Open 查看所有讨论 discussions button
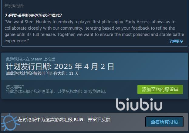Screen dimensions: 189x133 click(x=164, y=122)
